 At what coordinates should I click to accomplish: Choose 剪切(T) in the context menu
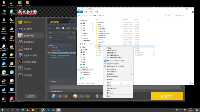[x=118, y=83]
